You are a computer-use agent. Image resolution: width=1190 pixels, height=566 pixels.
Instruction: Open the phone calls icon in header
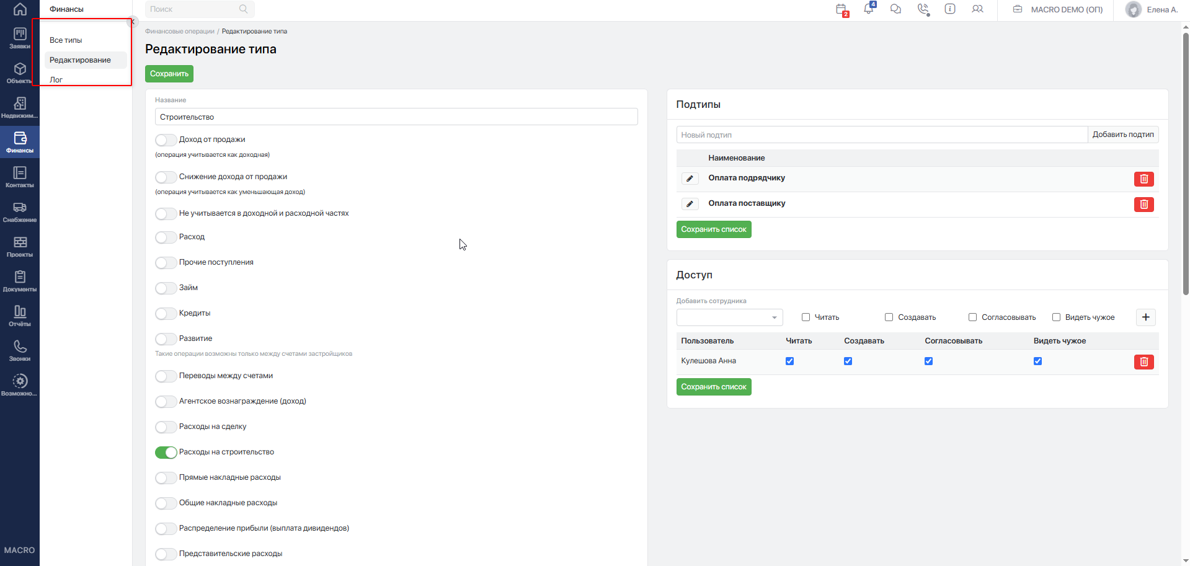click(923, 9)
